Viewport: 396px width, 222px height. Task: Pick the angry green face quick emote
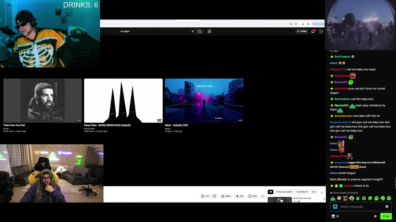[x=364, y=198]
